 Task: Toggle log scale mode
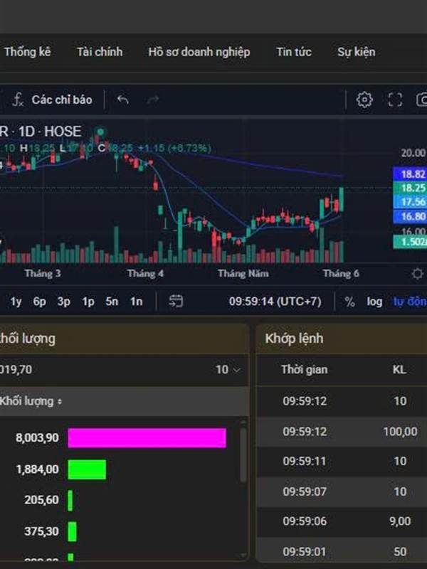click(374, 302)
